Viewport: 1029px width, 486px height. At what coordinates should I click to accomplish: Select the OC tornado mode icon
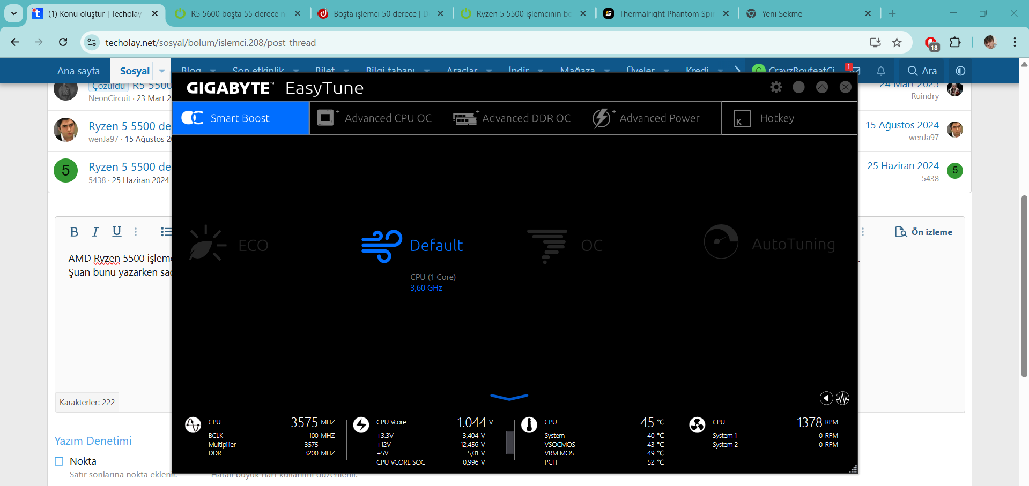tap(547, 246)
